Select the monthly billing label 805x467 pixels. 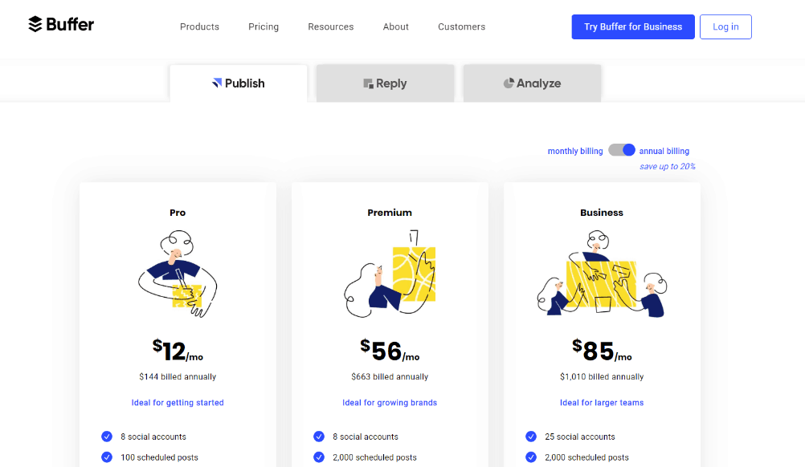point(575,151)
